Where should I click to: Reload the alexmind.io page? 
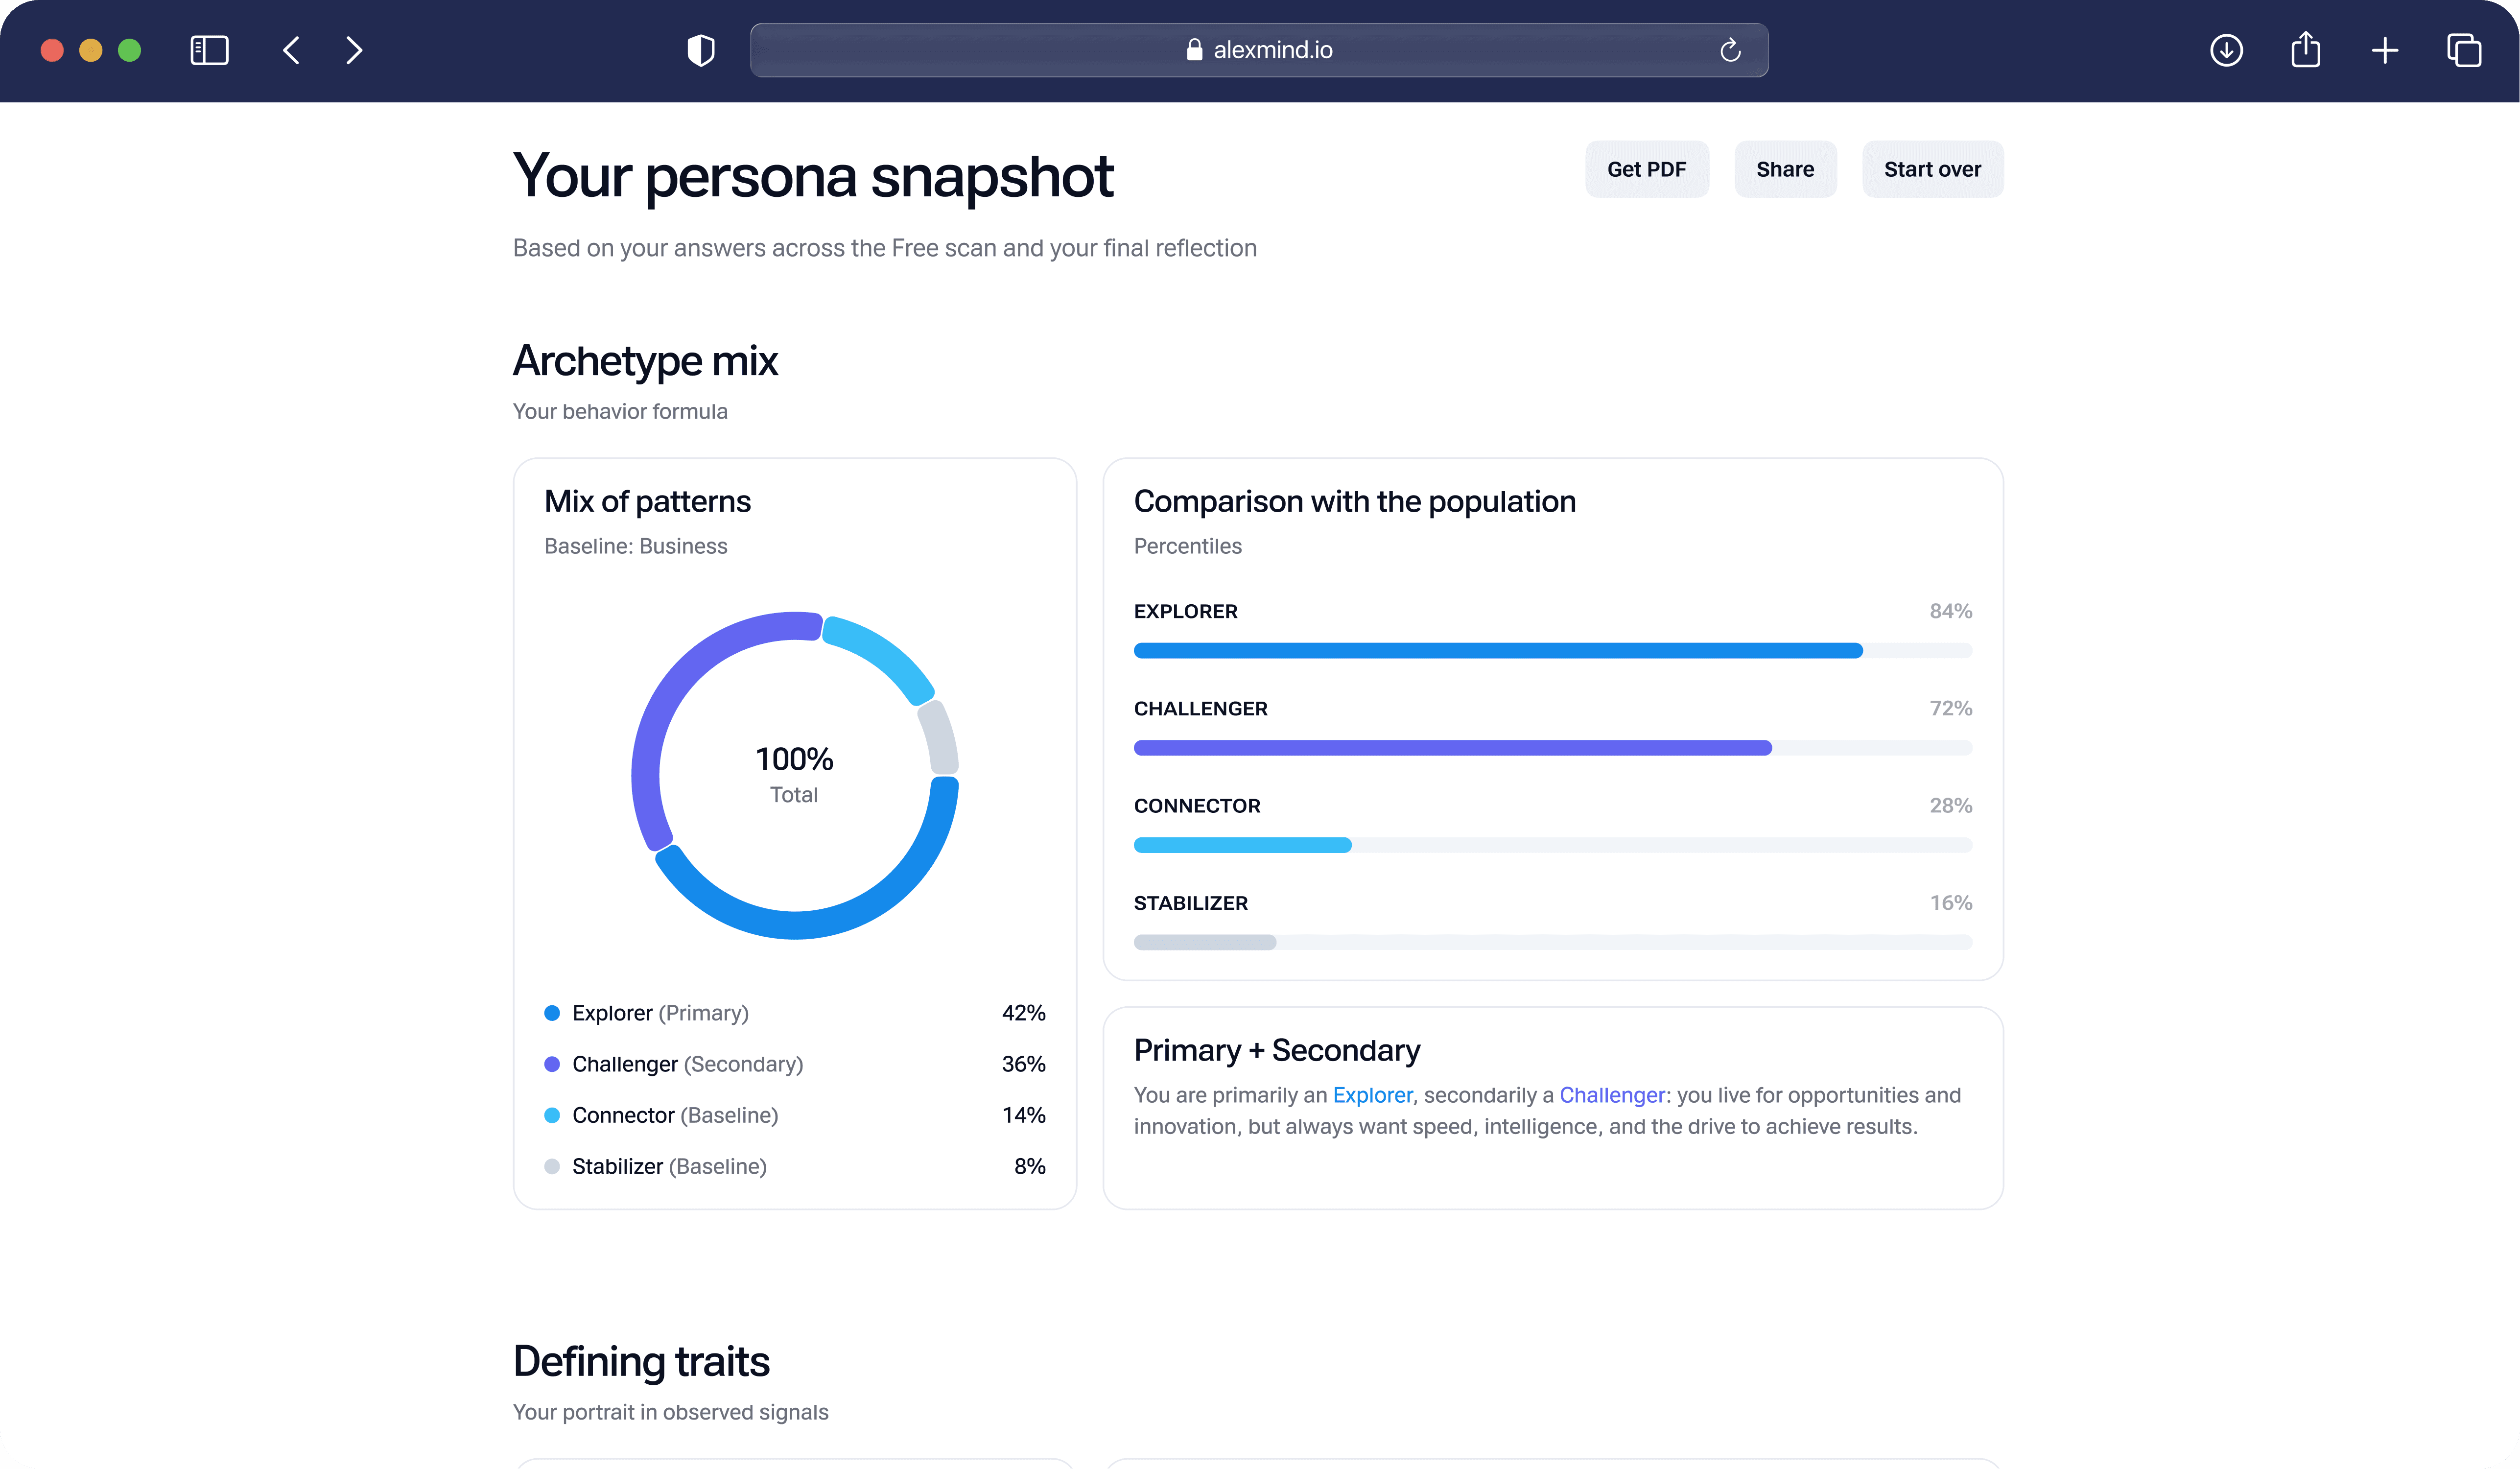tap(1730, 50)
